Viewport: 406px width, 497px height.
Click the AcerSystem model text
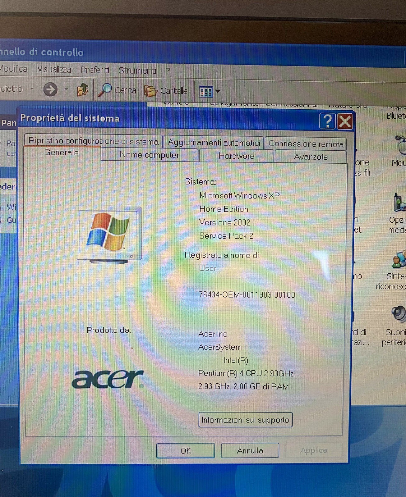tap(220, 347)
